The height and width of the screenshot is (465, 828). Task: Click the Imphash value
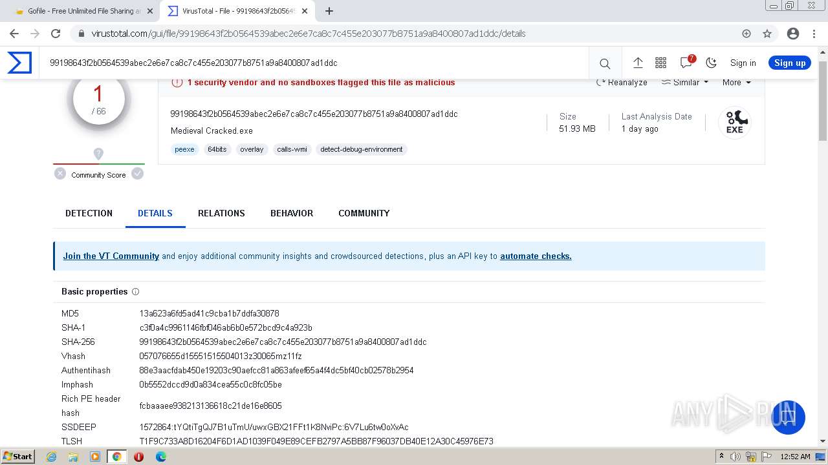point(210,384)
